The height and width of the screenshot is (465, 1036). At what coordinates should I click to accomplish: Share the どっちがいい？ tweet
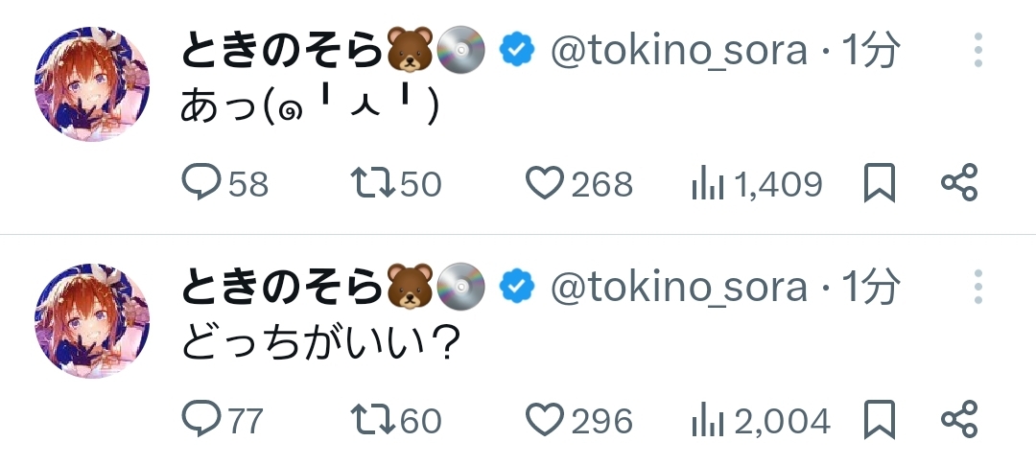pyautogui.click(x=958, y=419)
